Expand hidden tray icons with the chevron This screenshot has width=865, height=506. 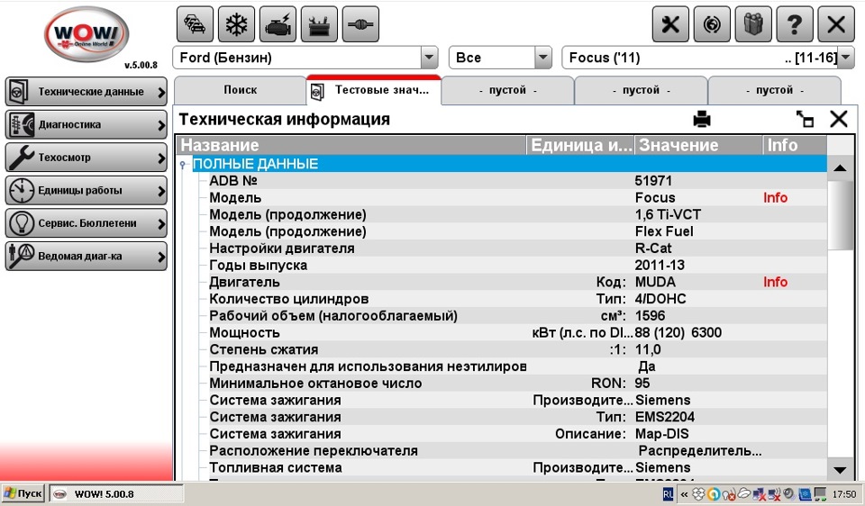click(684, 494)
